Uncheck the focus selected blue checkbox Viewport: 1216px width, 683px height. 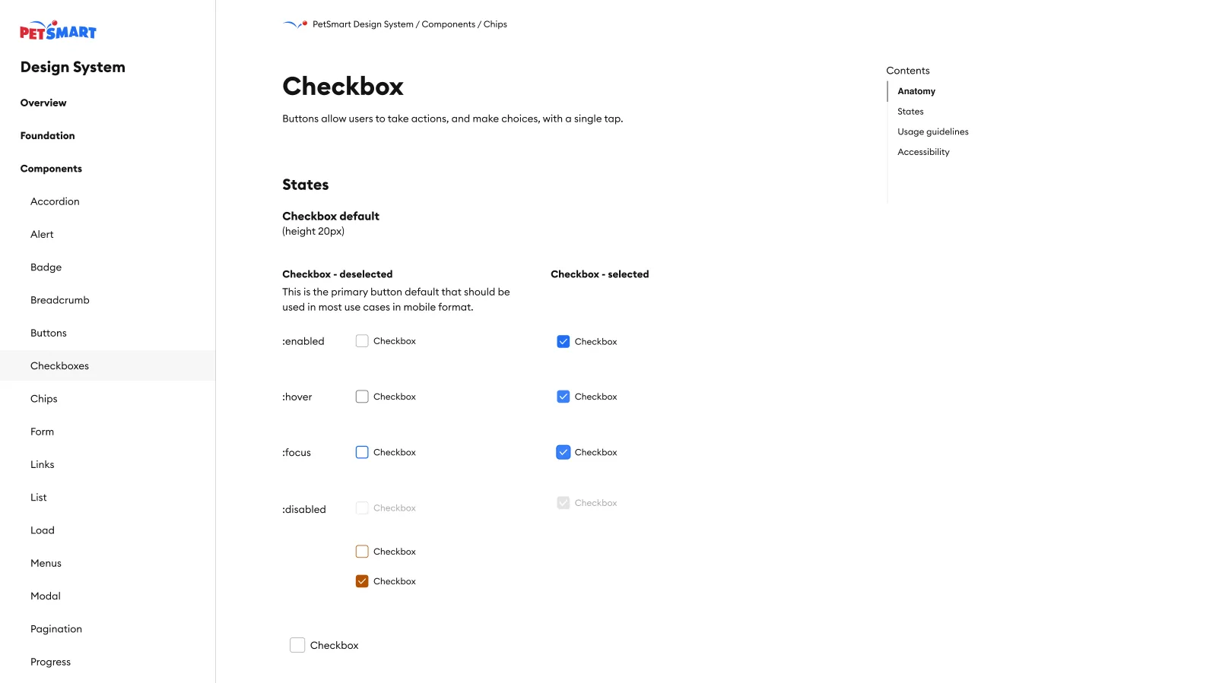(564, 452)
